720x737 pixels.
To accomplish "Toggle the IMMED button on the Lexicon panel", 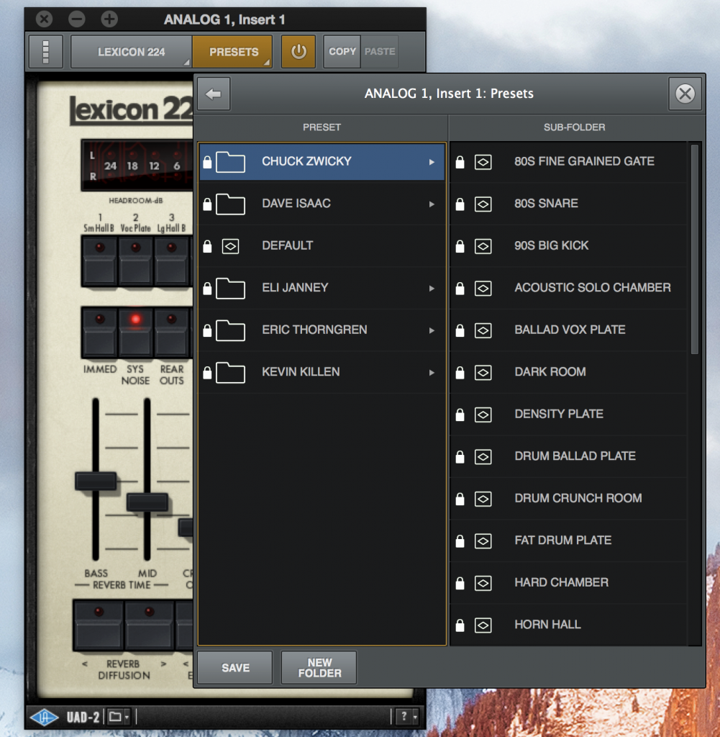I will point(99,333).
